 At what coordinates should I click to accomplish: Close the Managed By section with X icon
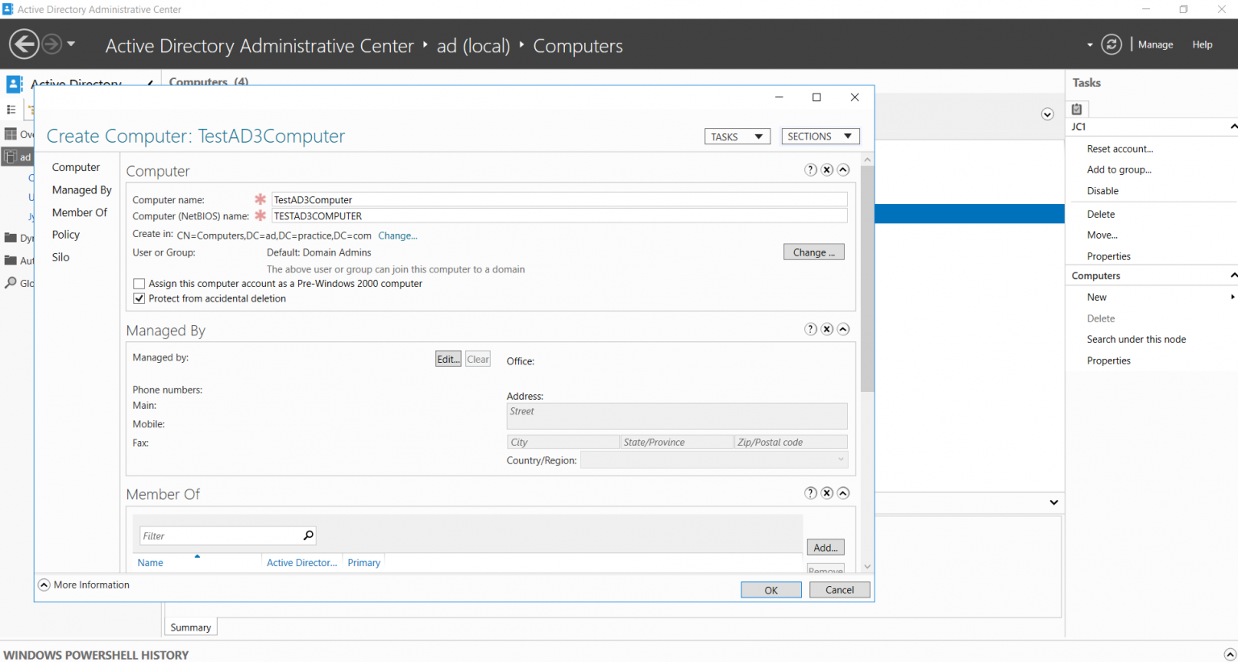click(827, 329)
